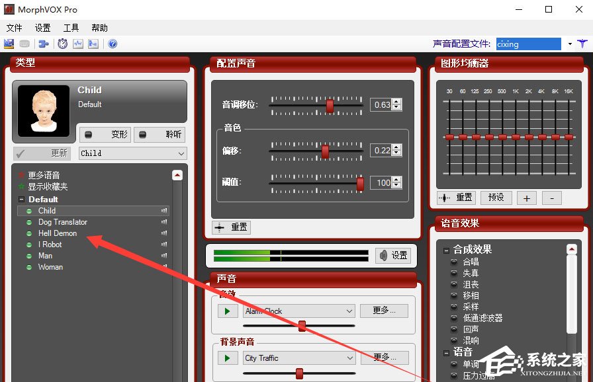The height and width of the screenshot is (382, 593).
Task: Click the 1K equalizer band slider
Action: coord(516,137)
